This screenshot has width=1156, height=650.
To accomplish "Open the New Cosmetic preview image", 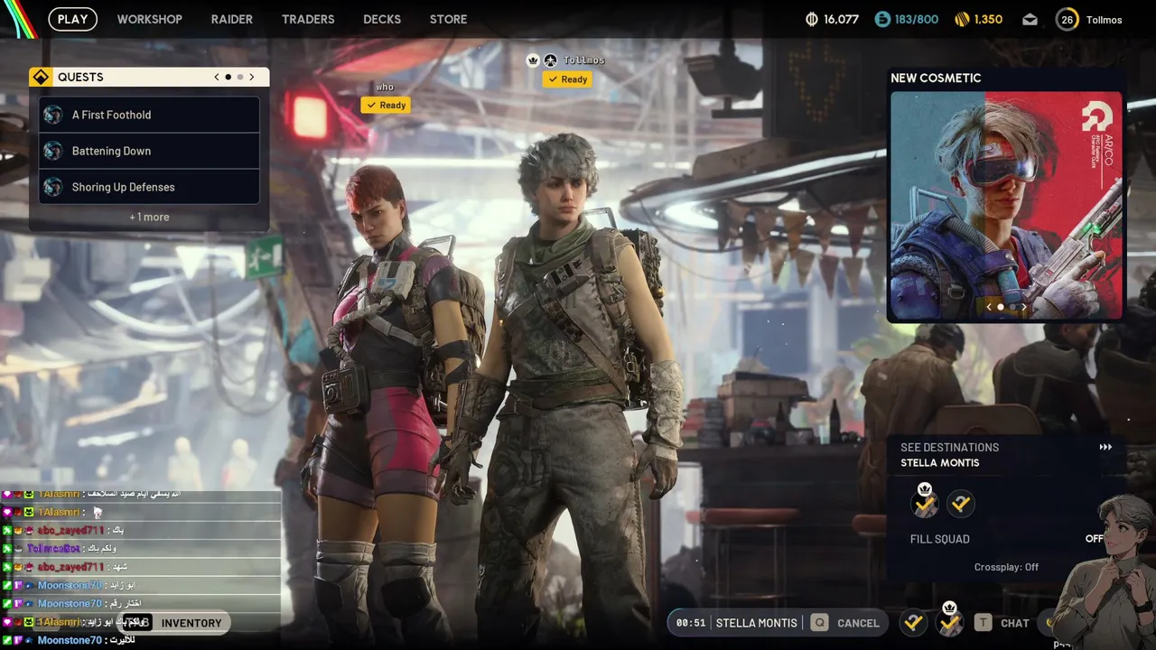I will (x=1007, y=206).
